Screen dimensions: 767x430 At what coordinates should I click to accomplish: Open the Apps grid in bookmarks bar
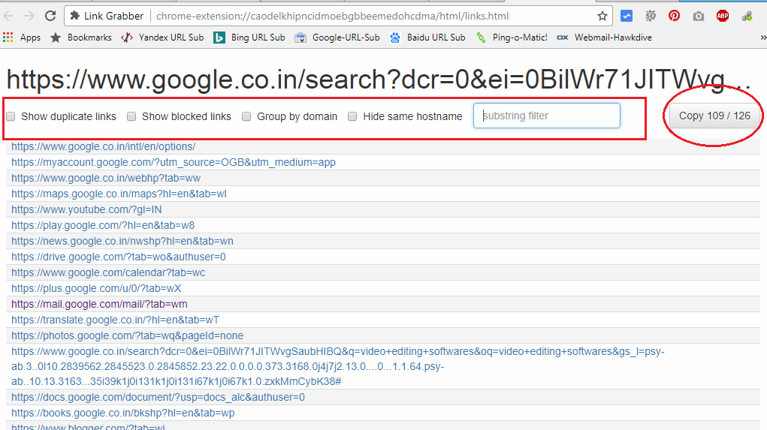(22, 38)
